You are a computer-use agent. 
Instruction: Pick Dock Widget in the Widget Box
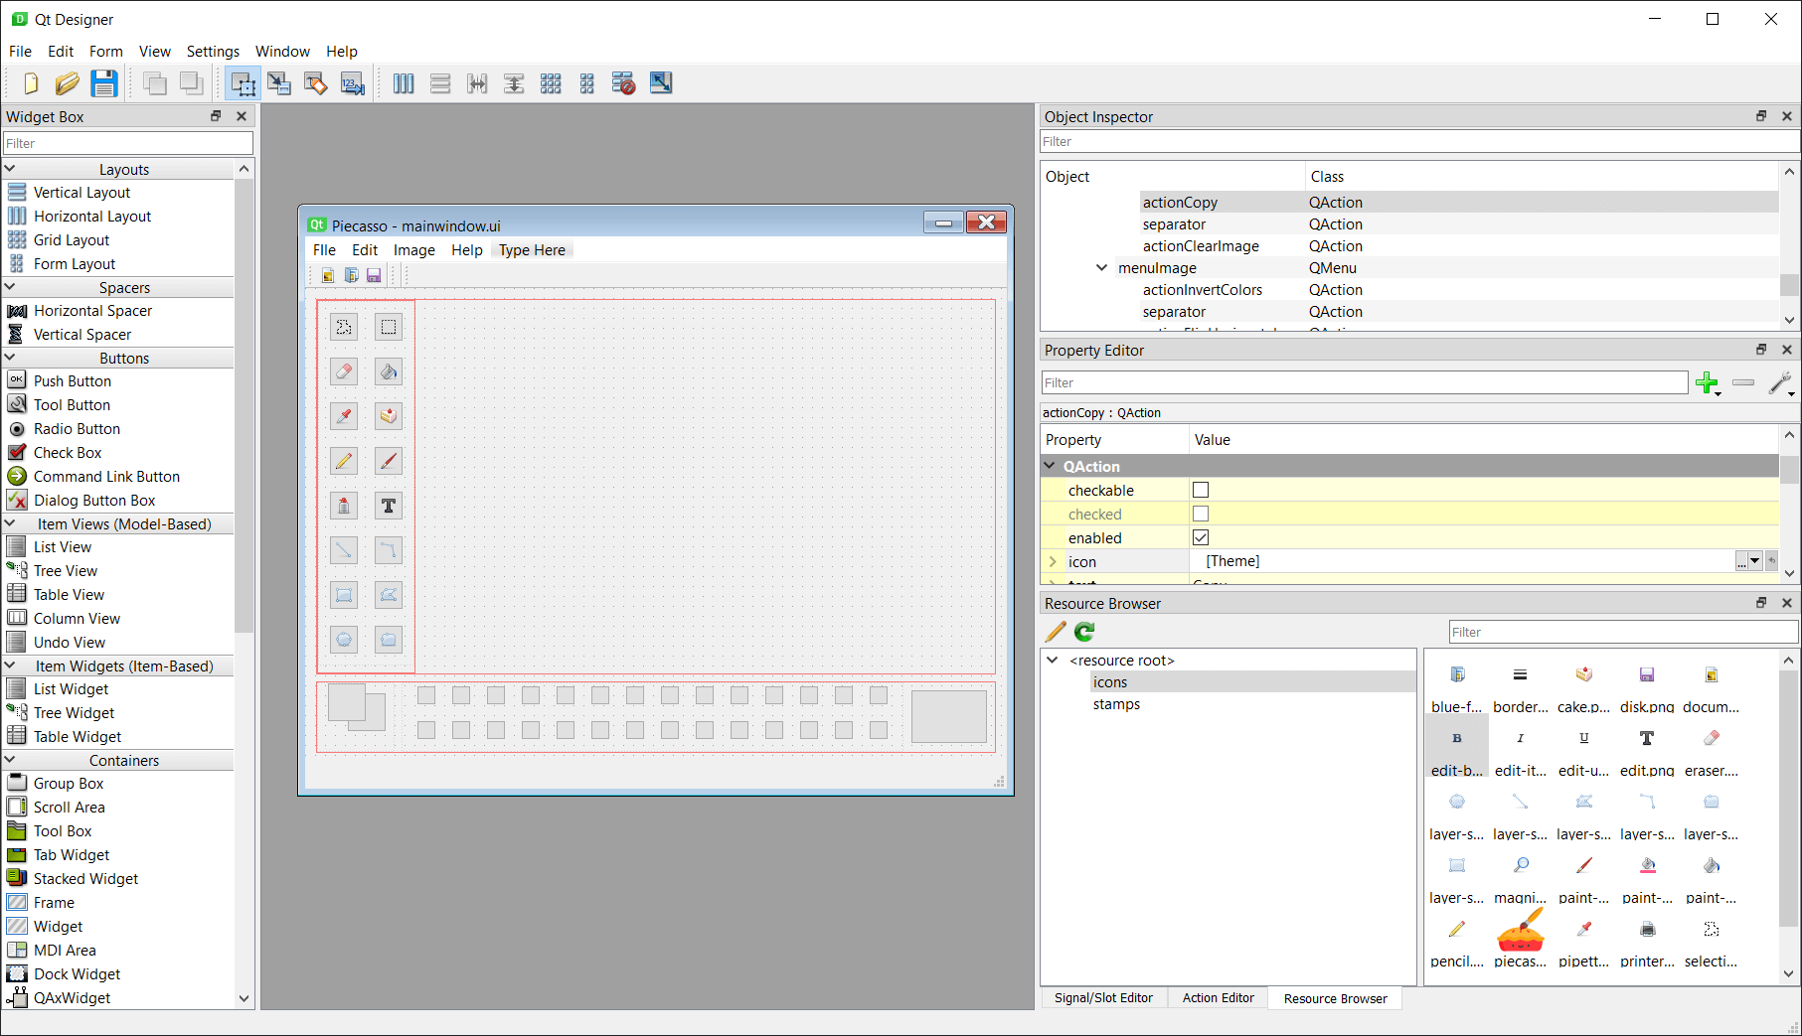(x=77, y=974)
